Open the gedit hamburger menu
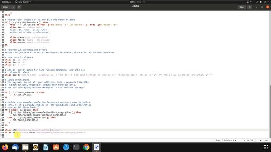Image resolution: width=271 pixels, height=152 pixels. (x=249, y=7)
